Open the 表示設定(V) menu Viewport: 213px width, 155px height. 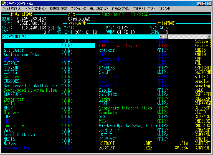(99, 9)
